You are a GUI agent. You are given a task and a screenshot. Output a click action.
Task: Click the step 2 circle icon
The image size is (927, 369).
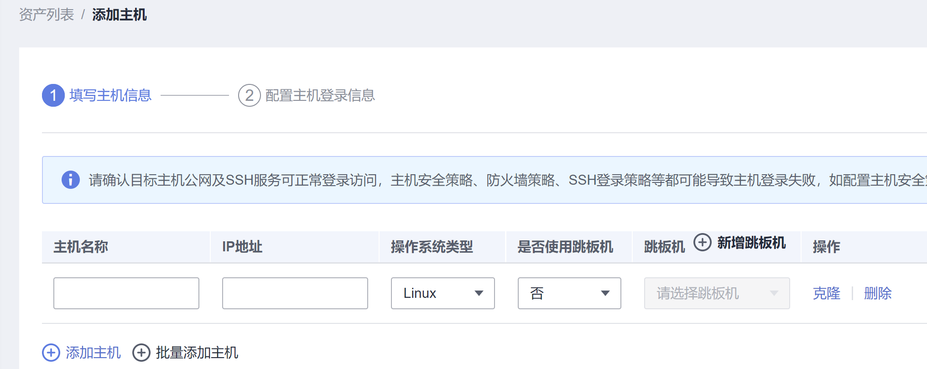click(249, 95)
